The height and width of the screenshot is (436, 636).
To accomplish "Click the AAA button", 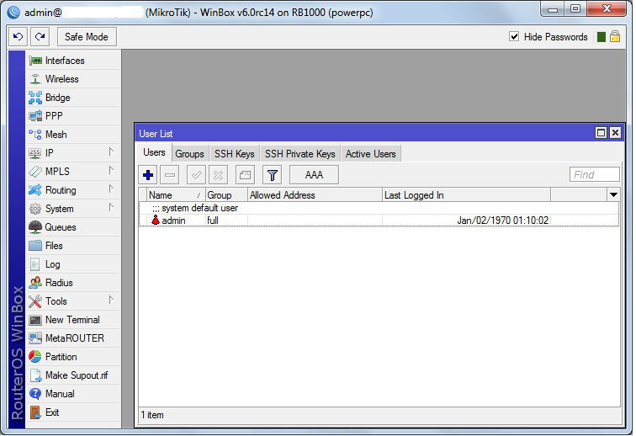I will point(314,175).
